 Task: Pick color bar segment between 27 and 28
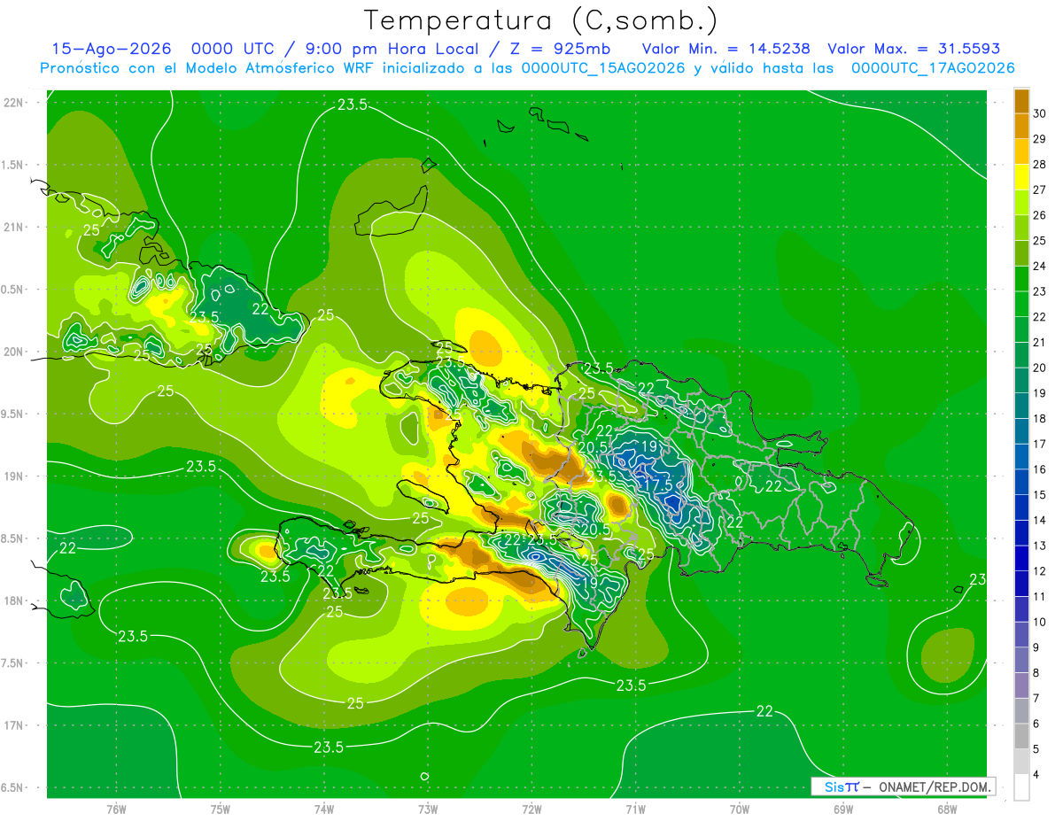coord(1021,177)
